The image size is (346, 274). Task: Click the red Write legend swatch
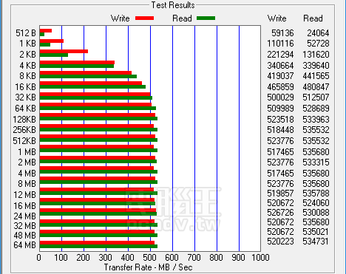click(144, 18)
